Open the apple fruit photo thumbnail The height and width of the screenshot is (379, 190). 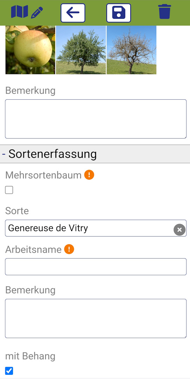[30, 50]
